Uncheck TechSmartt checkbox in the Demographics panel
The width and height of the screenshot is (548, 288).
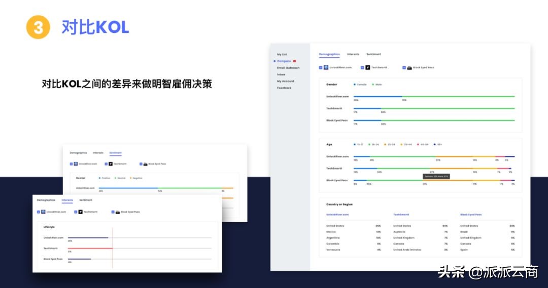[x=362, y=67]
